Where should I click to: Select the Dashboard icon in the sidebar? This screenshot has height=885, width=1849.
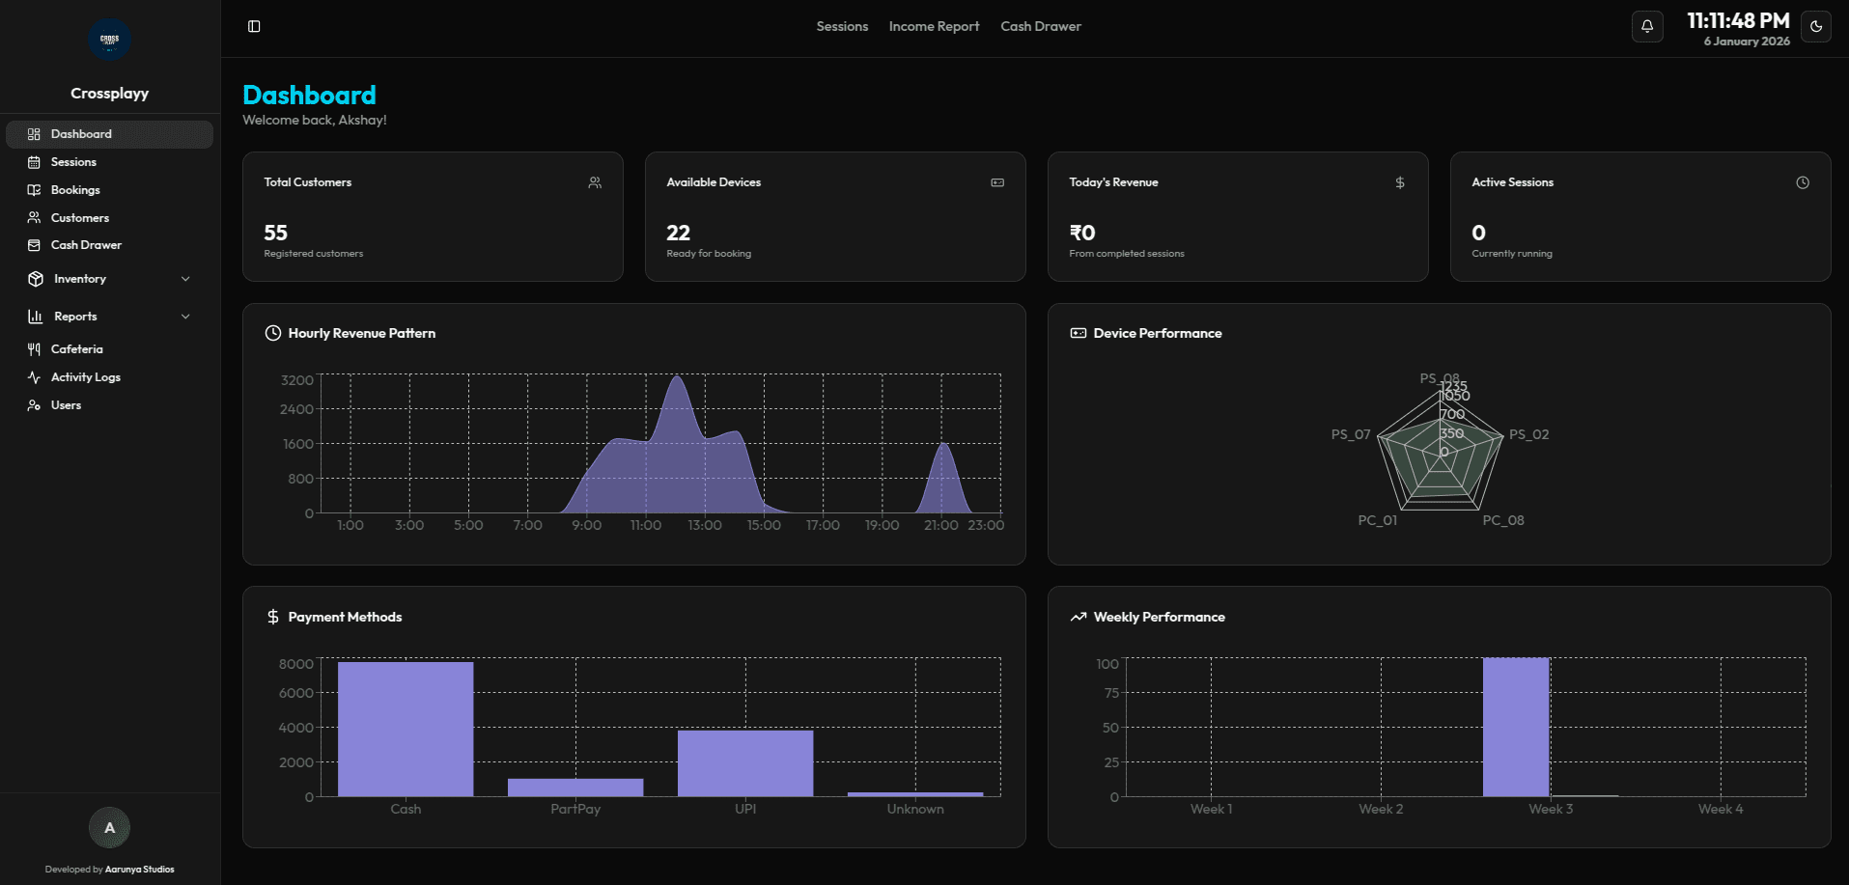point(34,133)
